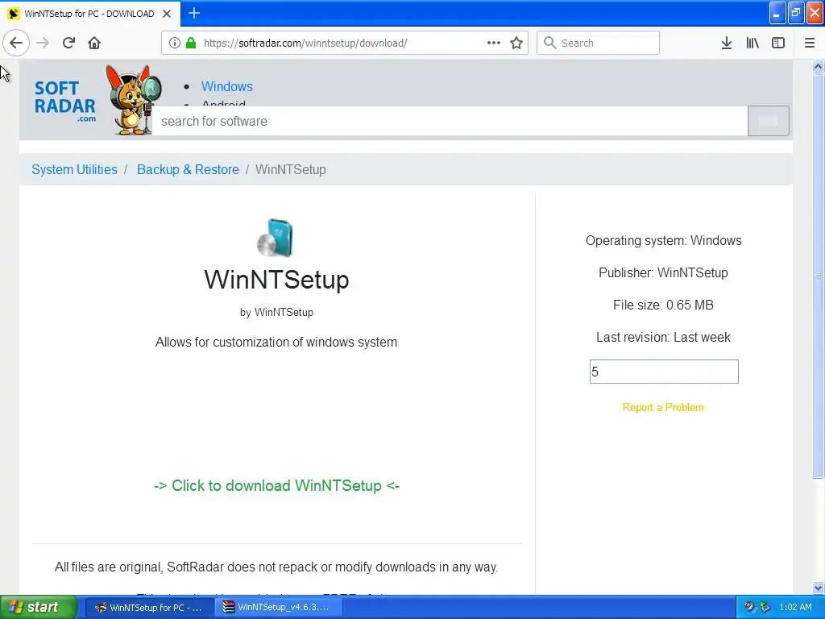The height and width of the screenshot is (619, 825).
Task: Open the Windows category link
Action: tap(226, 86)
